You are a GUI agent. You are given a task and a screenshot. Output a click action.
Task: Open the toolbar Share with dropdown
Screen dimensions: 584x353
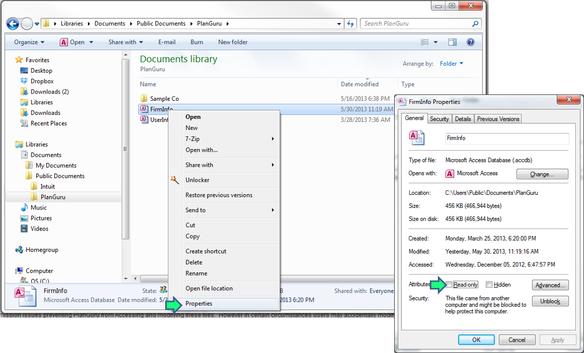click(126, 42)
